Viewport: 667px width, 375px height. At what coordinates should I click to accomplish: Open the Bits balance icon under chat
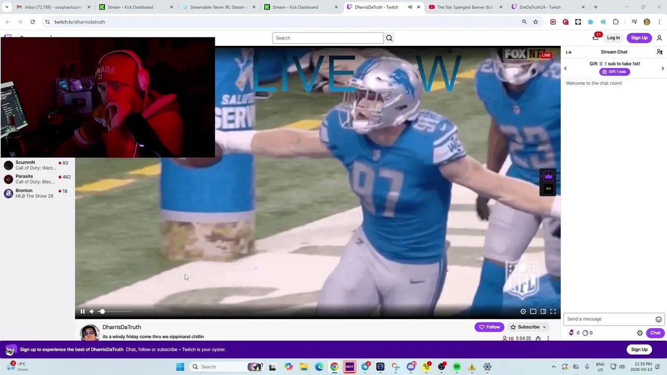[x=571, y=333]
